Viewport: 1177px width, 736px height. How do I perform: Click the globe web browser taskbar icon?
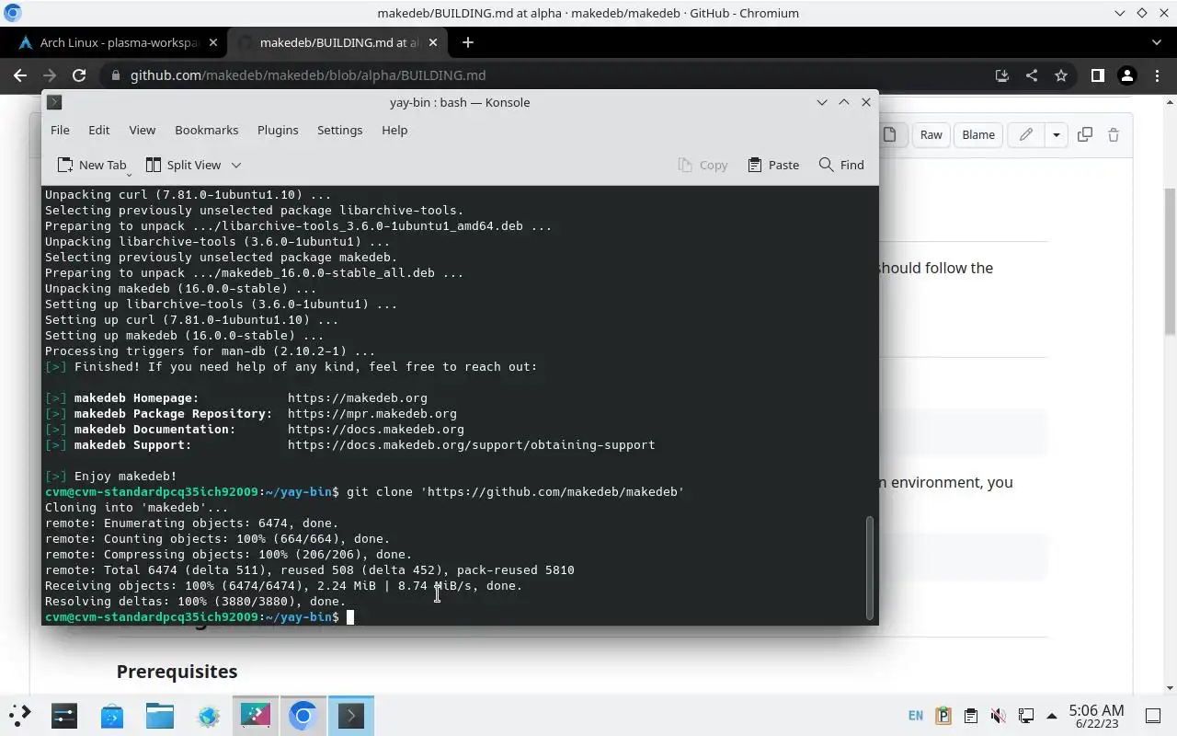click(x=208, y=715)
